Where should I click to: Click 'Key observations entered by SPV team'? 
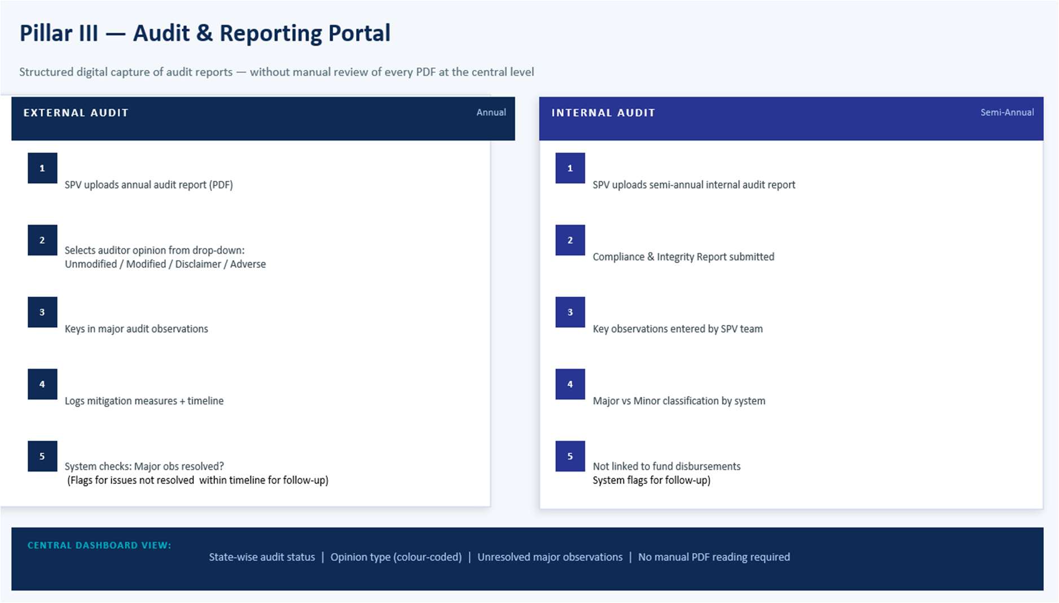tap(678, 329)
